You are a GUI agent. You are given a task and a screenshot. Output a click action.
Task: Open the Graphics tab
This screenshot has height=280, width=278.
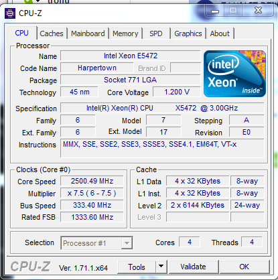[x=188, y=33]
